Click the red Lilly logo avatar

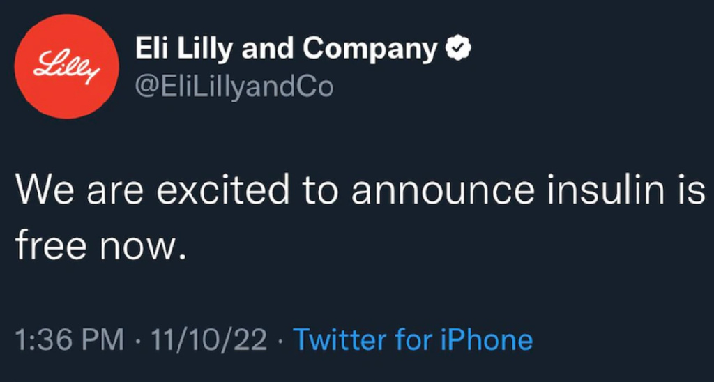pos(68,65)
